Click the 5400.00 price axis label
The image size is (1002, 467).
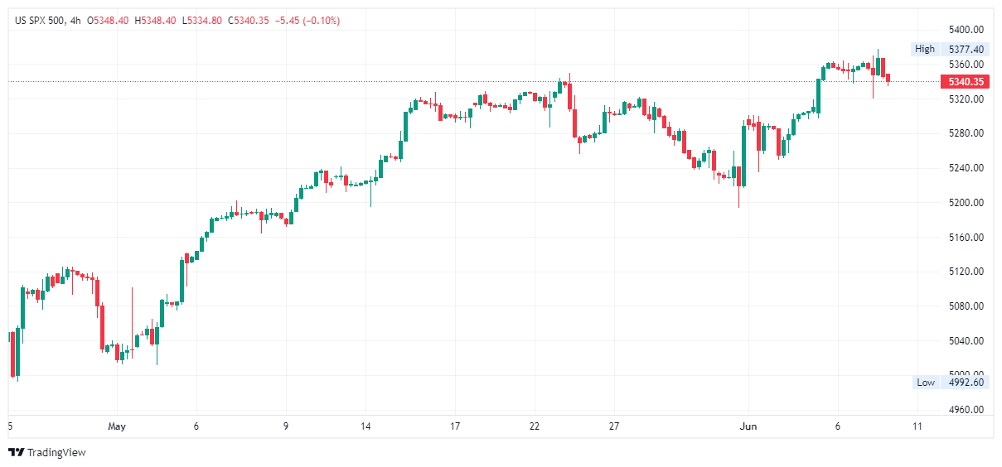click(x=966, y=30)
